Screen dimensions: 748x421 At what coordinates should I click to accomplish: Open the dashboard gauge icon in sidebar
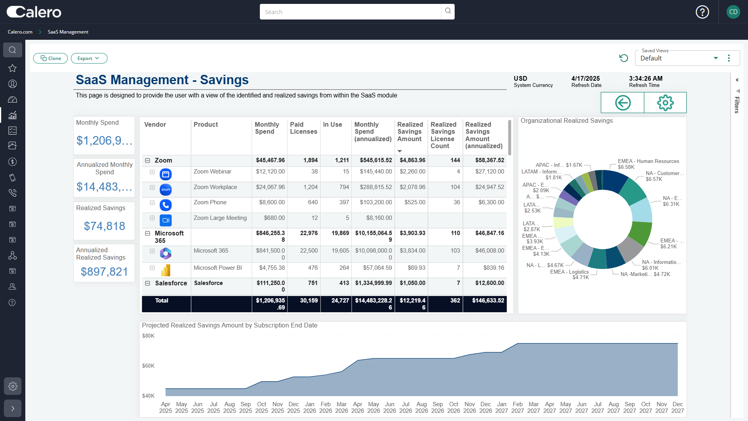(x=12, y=99)
